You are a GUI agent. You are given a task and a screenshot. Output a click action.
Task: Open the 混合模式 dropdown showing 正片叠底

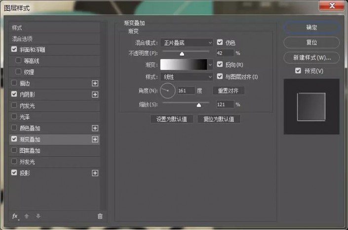(x=187, y=43)
